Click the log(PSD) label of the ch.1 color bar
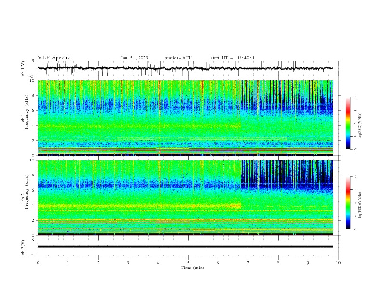The width and height of the screenshot is (381, 295). [360, 125]
